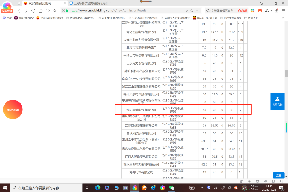The image size is (288, 192).
Task: Expand the bookmarks bar overflow chevron
Action: (x=283, y=18)
